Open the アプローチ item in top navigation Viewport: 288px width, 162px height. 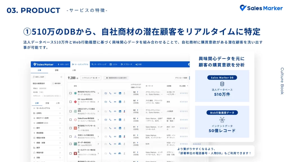(x=127, y=64)
